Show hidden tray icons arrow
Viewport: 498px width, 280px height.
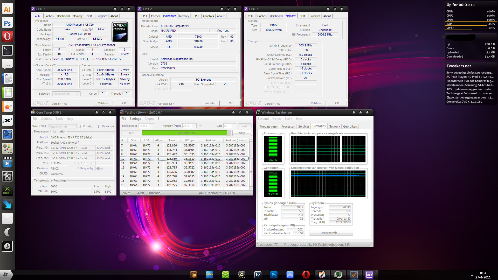point(472,275)
